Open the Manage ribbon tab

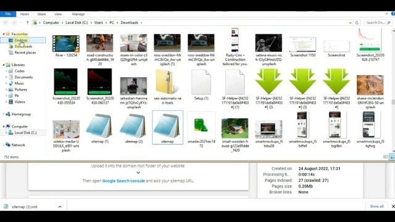pos(78,14)
